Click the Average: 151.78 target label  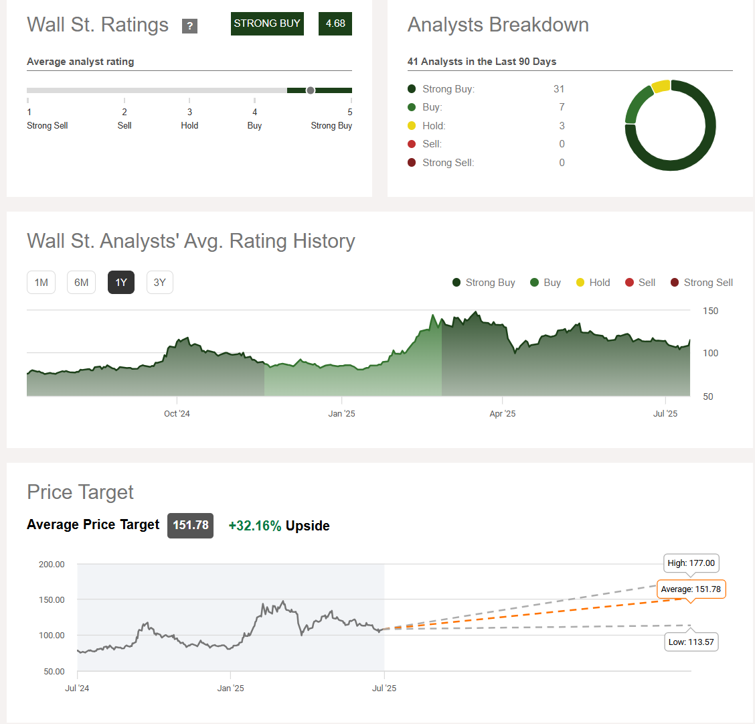(x=691, y=589)
